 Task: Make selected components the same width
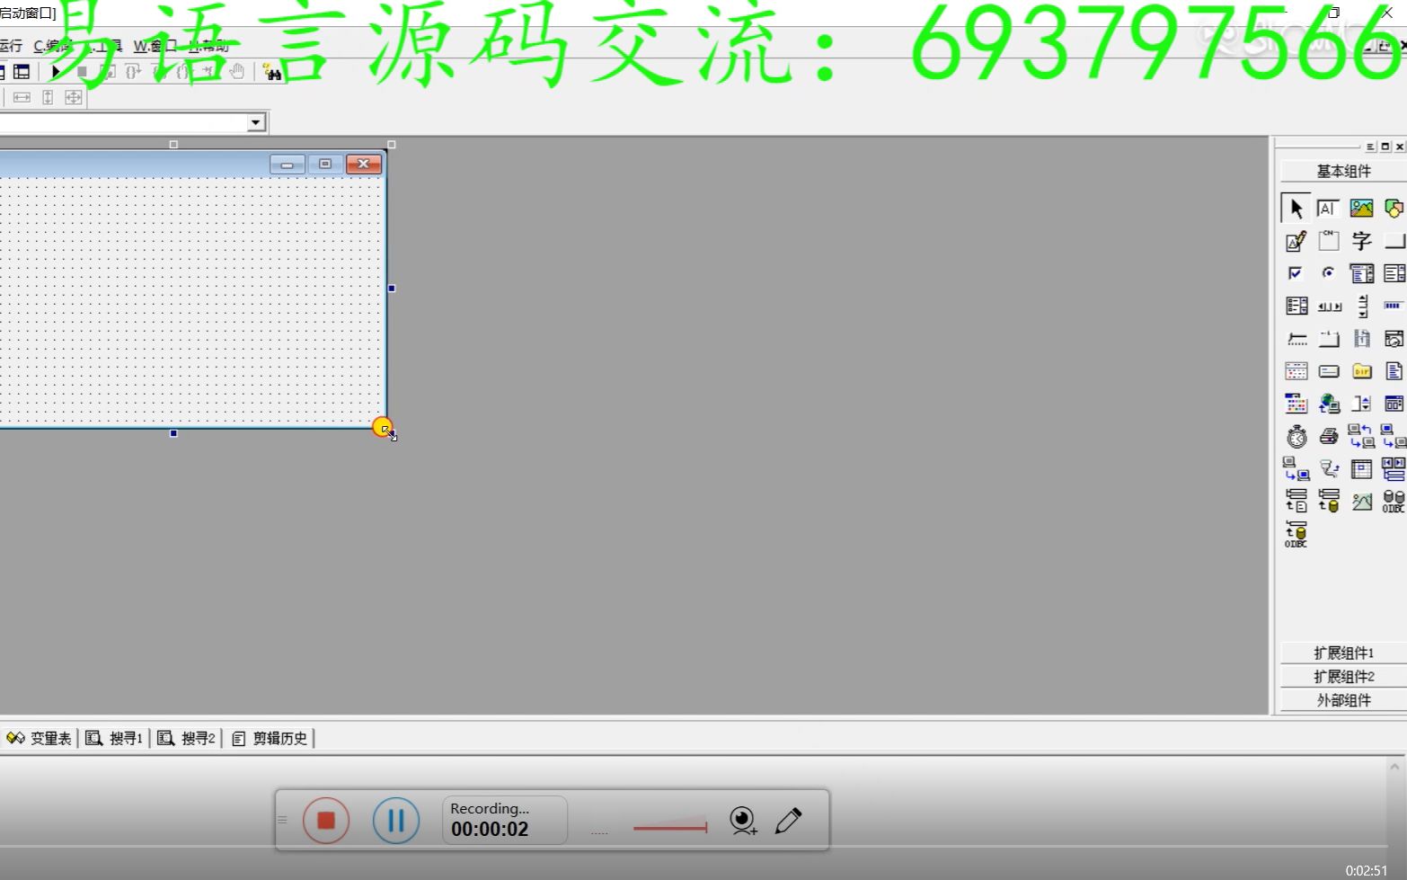pos(22,97)
